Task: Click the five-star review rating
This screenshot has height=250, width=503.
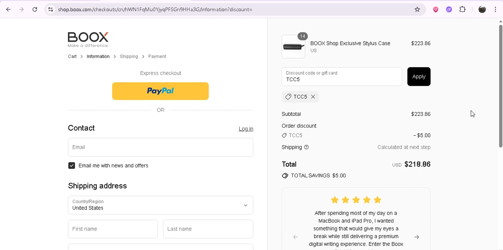Action: [356, 200]
